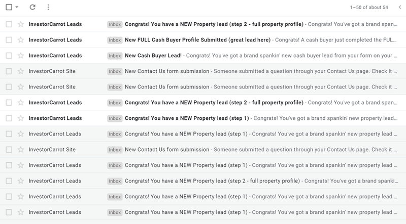Screen dimensions: 406x224
Task: Star the New Cash Buyer Lead email
Action: (x=21, y=55)
